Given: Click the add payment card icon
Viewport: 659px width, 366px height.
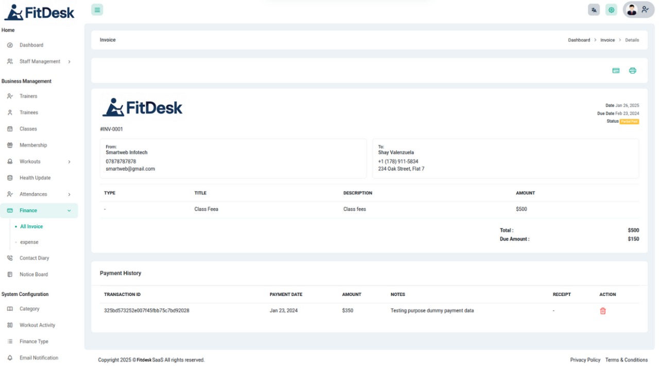Looking at the screenshot, I should coord(616,71).
